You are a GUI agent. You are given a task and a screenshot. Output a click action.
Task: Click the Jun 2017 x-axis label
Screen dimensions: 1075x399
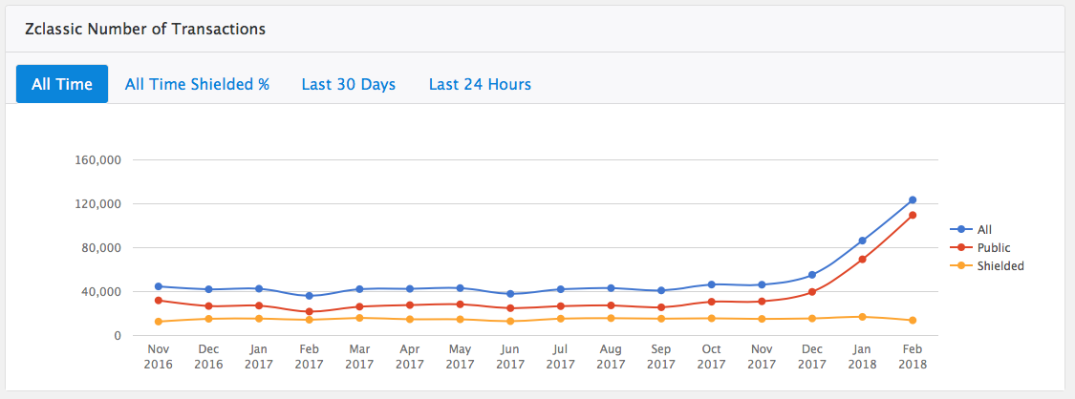510,357
